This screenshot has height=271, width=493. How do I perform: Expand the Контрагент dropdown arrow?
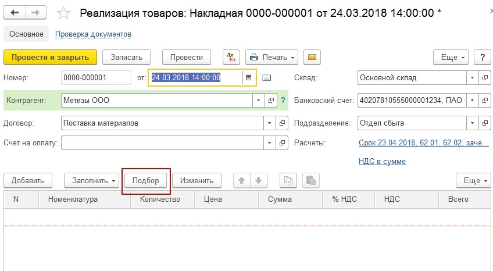pos(259,101)
